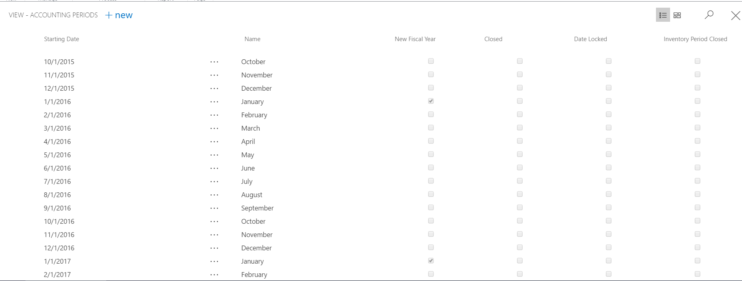Mark the October 2015 period as Closed
Image resolution: width=742 pixels, height=281 pixels.
click(519, 61)
